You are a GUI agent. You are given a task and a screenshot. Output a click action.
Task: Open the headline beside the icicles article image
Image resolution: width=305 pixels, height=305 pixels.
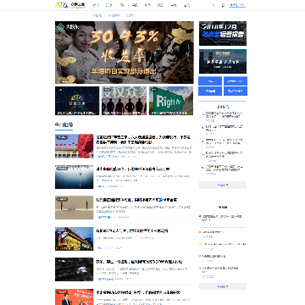(133, 169)
